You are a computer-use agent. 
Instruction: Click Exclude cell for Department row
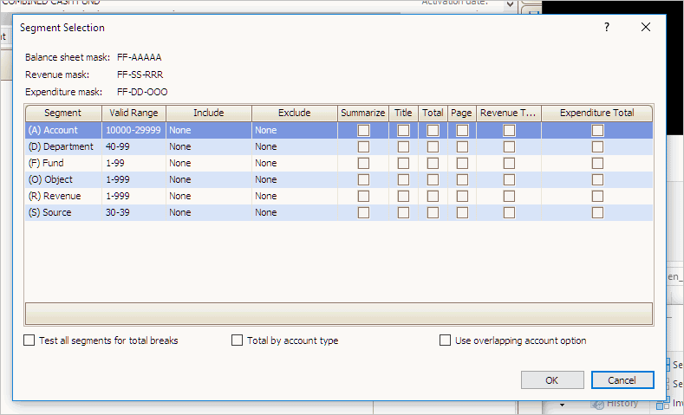coord(295,147)
